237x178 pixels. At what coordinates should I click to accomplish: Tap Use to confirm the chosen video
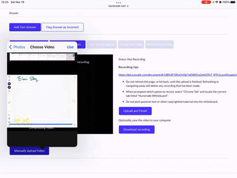pyautogui.click(x=70, y=47)
